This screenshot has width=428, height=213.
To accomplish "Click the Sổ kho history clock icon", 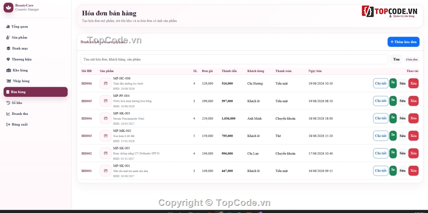I will coord(8,103).
